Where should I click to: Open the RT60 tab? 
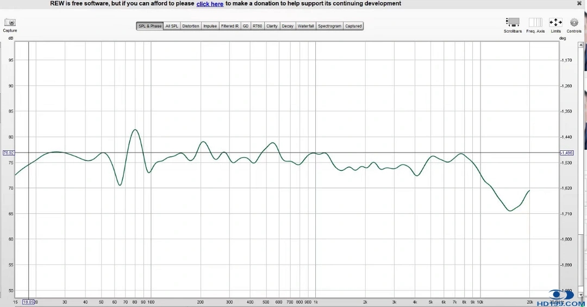coord(257,26)
